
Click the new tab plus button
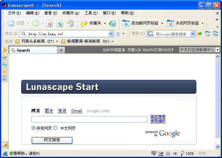coord(61,50)
